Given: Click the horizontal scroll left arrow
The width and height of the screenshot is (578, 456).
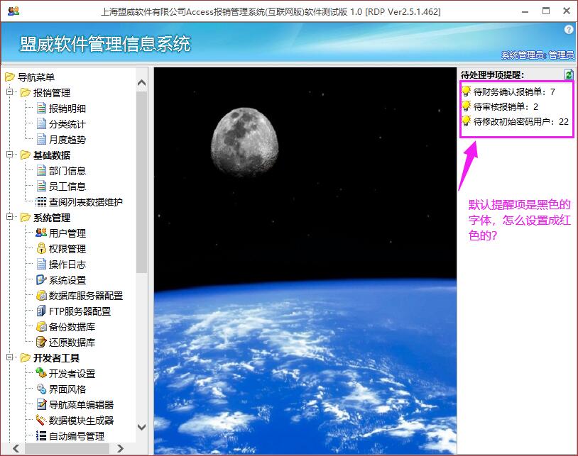Looking at the screenshot, I should tap(16, 448).
